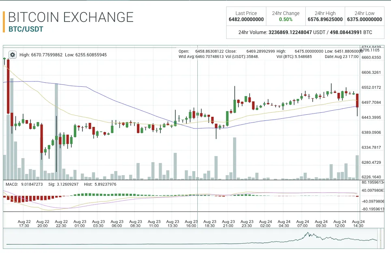Click the 6280.4729 price axis label
The height and width of the screenshot is (253, 391).
coord(371,162)
